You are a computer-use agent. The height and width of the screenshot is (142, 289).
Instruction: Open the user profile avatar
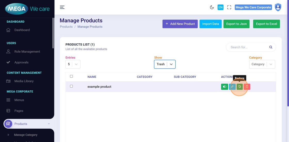tap(278, 7)
